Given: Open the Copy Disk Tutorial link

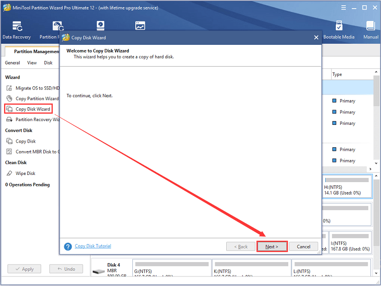Looking at the screenshot, I should pyautogui.click(x=93, y=246).
